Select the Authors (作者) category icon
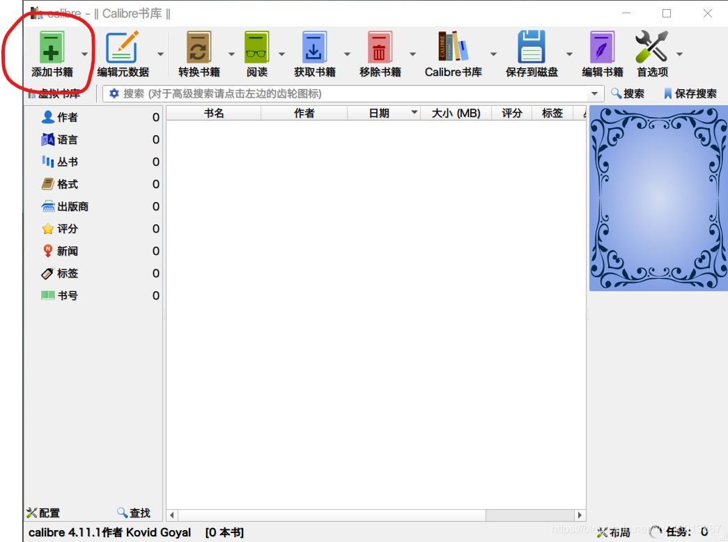 [x=48, y=117]
